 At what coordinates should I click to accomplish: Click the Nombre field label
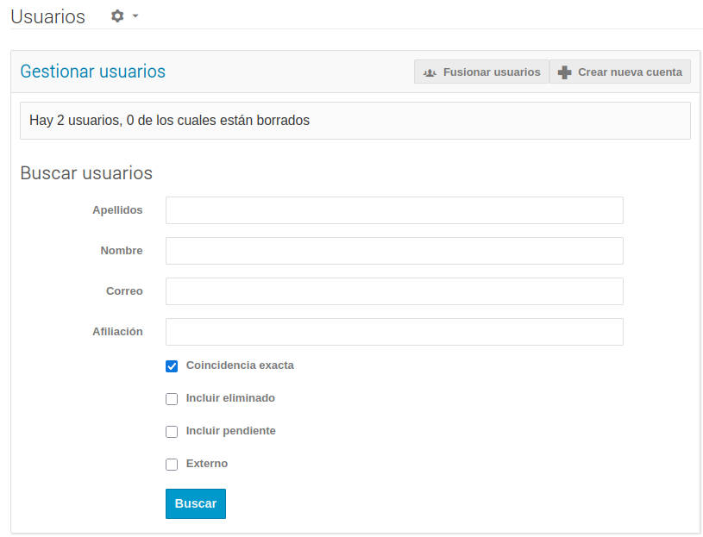[122, 250]
